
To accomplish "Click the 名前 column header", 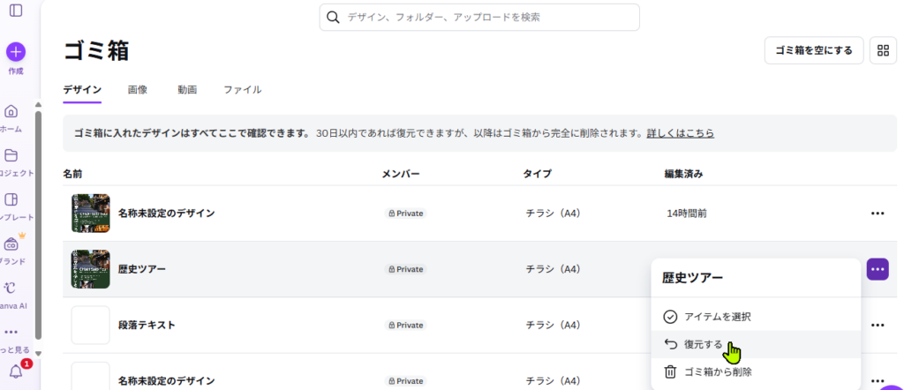I will 72,174.
